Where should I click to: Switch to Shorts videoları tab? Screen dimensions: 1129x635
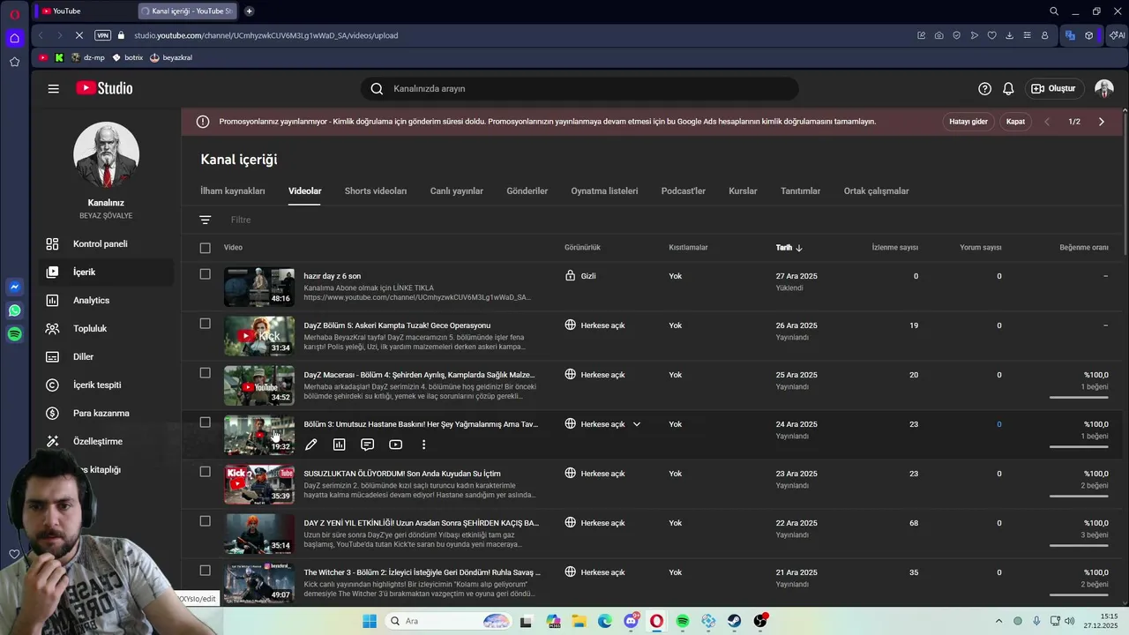tap(376, 190)
